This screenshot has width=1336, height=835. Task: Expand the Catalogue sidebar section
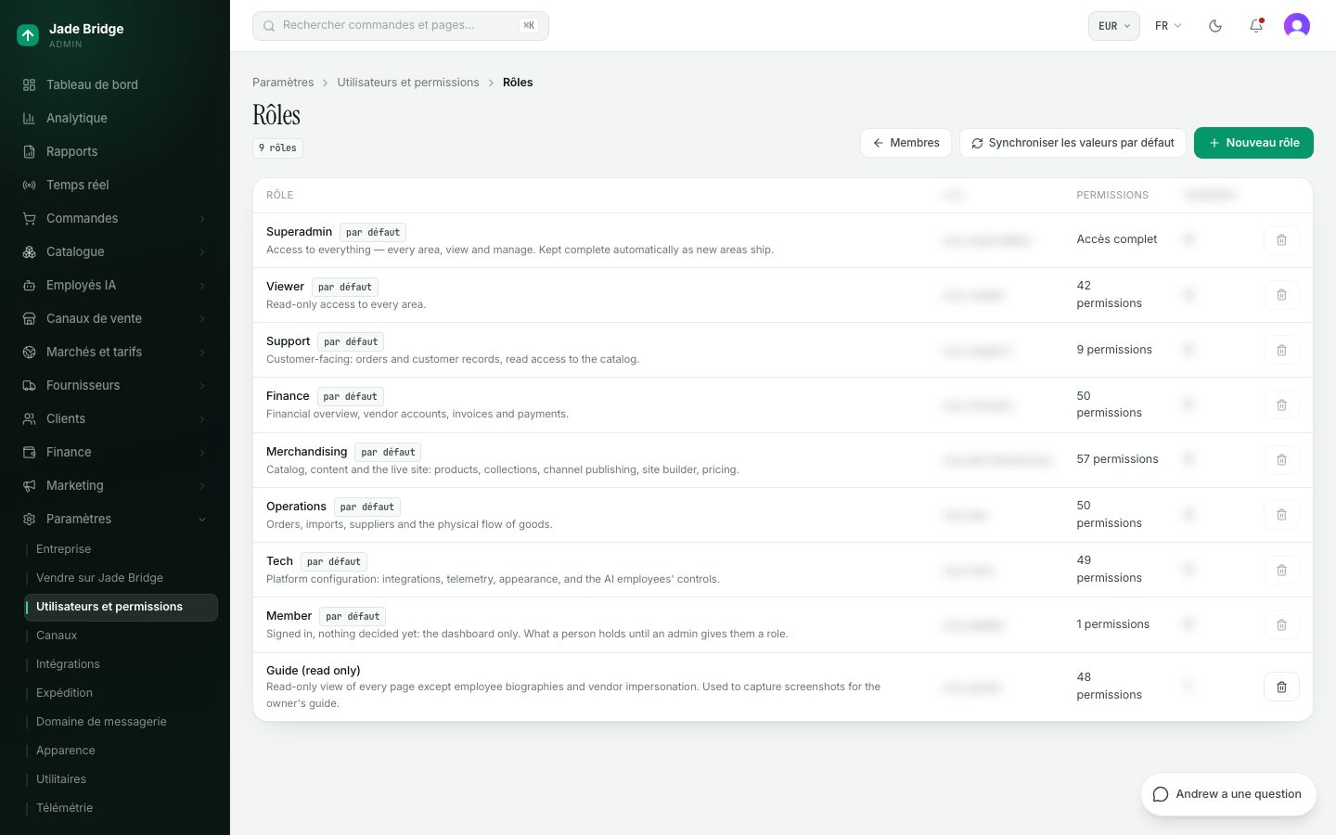pos(115,251)
